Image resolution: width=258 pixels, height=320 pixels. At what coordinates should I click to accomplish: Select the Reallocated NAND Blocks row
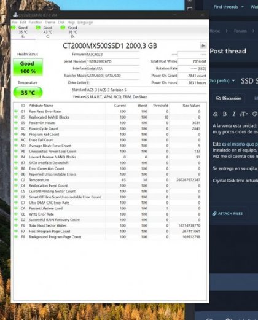click(107, 117)
